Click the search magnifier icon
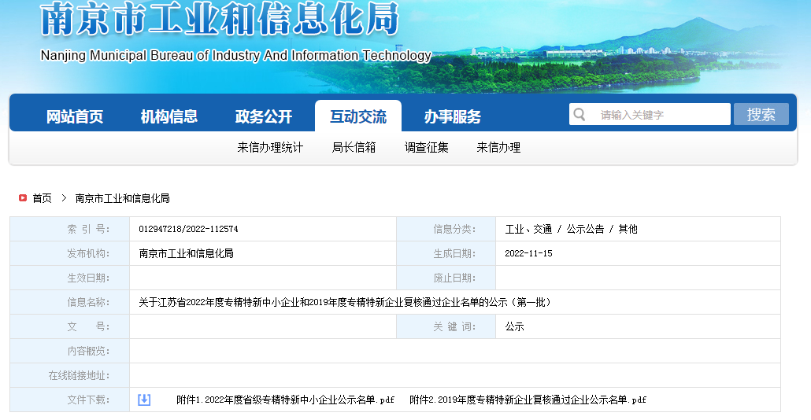Viewport: 811px width, 420px height. pyautogui.click(x=580, y=114)
